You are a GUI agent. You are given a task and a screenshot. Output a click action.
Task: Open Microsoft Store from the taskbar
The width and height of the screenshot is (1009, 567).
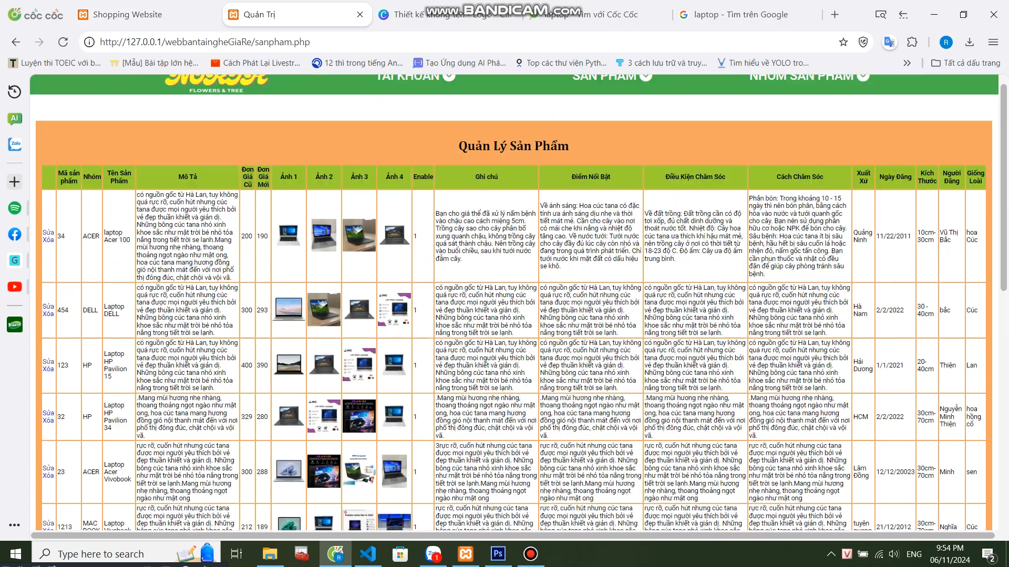pos(400,554)
